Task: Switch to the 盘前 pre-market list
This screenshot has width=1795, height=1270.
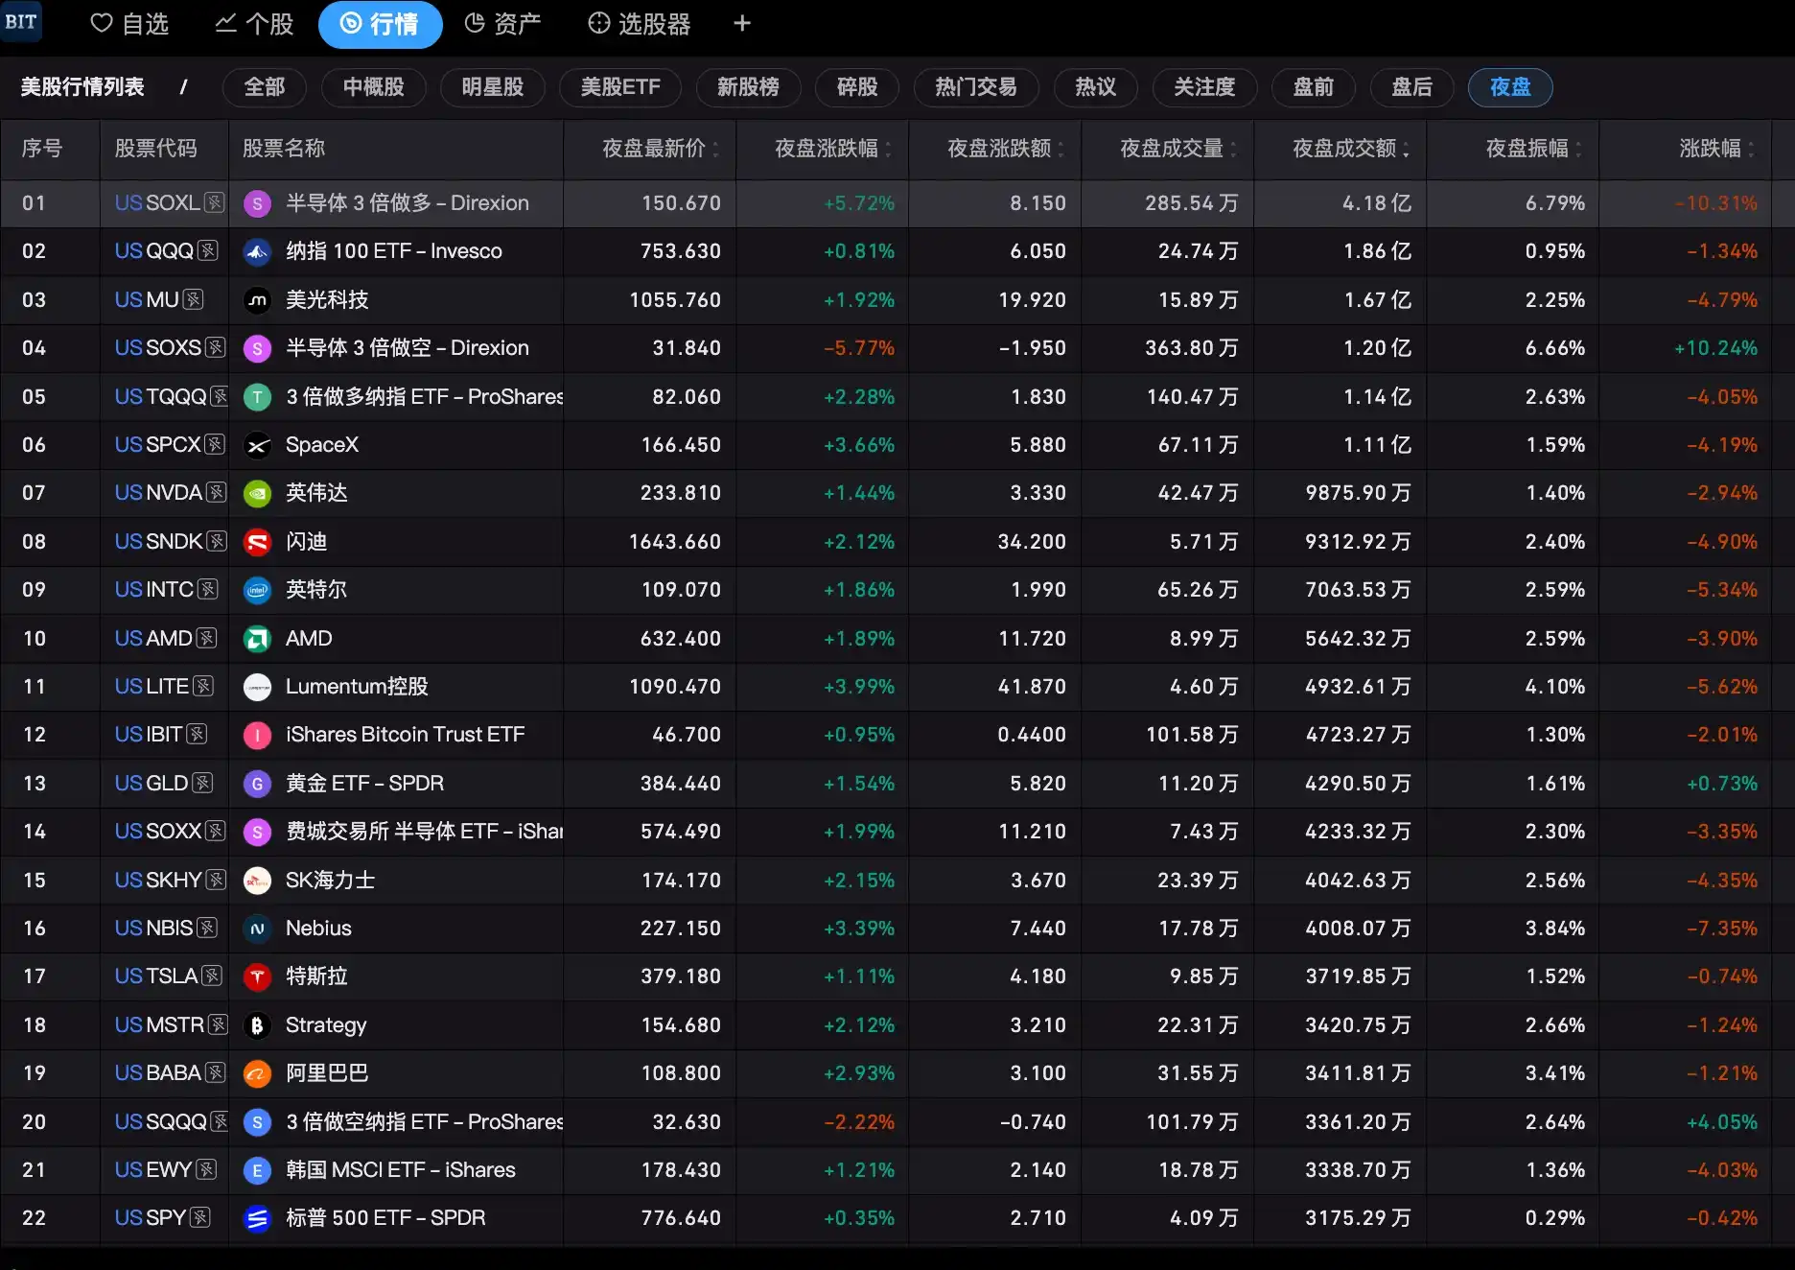Action: (1313, 87)
